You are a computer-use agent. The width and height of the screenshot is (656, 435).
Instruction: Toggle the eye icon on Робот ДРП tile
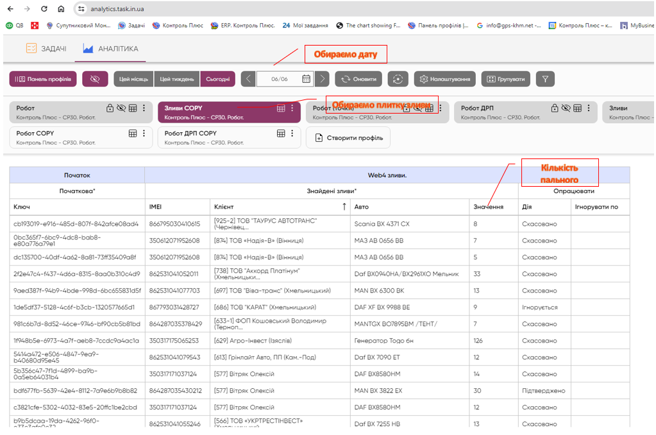point(566,108)
